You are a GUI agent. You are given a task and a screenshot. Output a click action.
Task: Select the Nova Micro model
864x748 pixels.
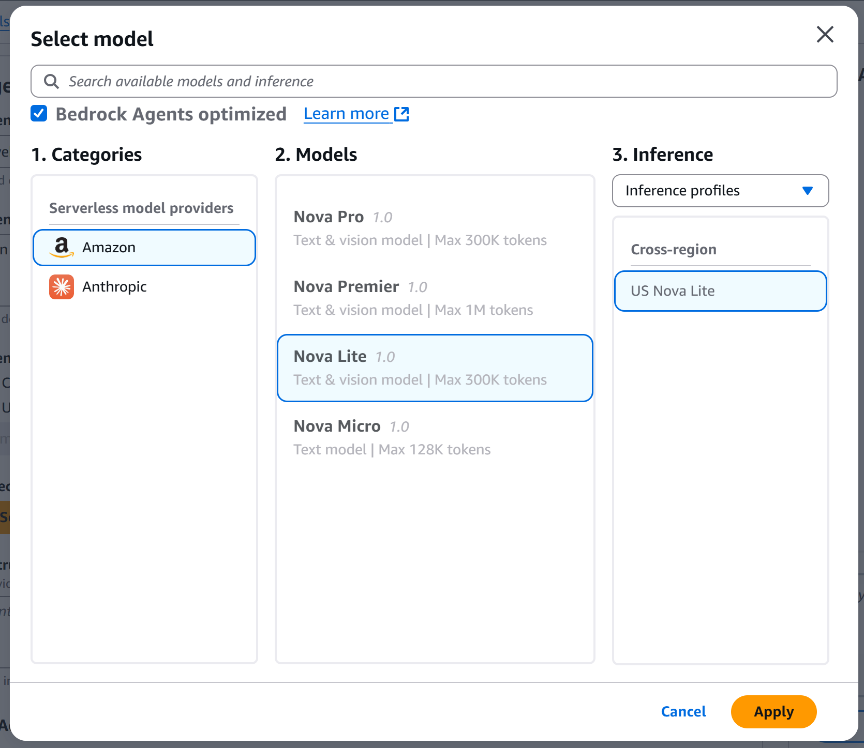point(435,436)
